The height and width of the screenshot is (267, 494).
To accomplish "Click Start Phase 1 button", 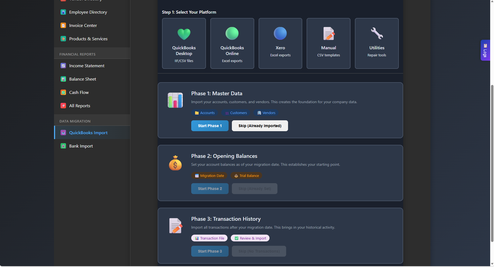I will click(x=210, y=126).
